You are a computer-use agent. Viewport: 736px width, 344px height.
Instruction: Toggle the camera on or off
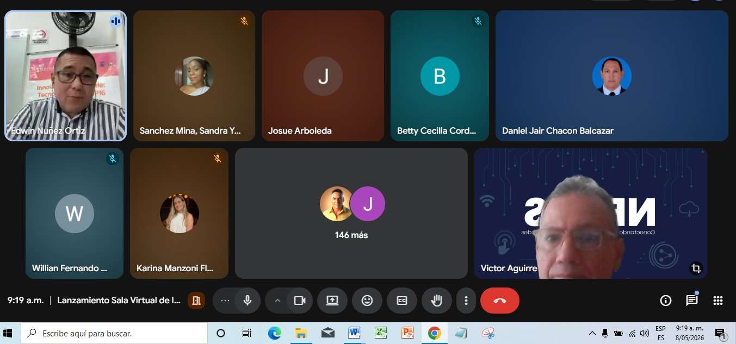pyautogui.click(x=300, y=301)
